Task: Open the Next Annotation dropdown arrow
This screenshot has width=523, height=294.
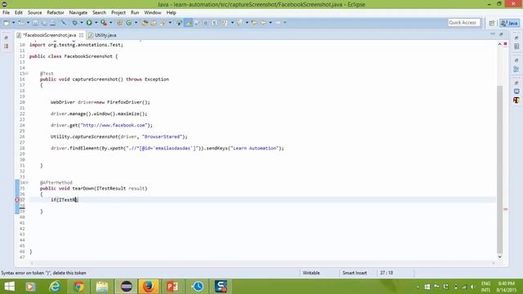Action: click(x=232, y=23)
